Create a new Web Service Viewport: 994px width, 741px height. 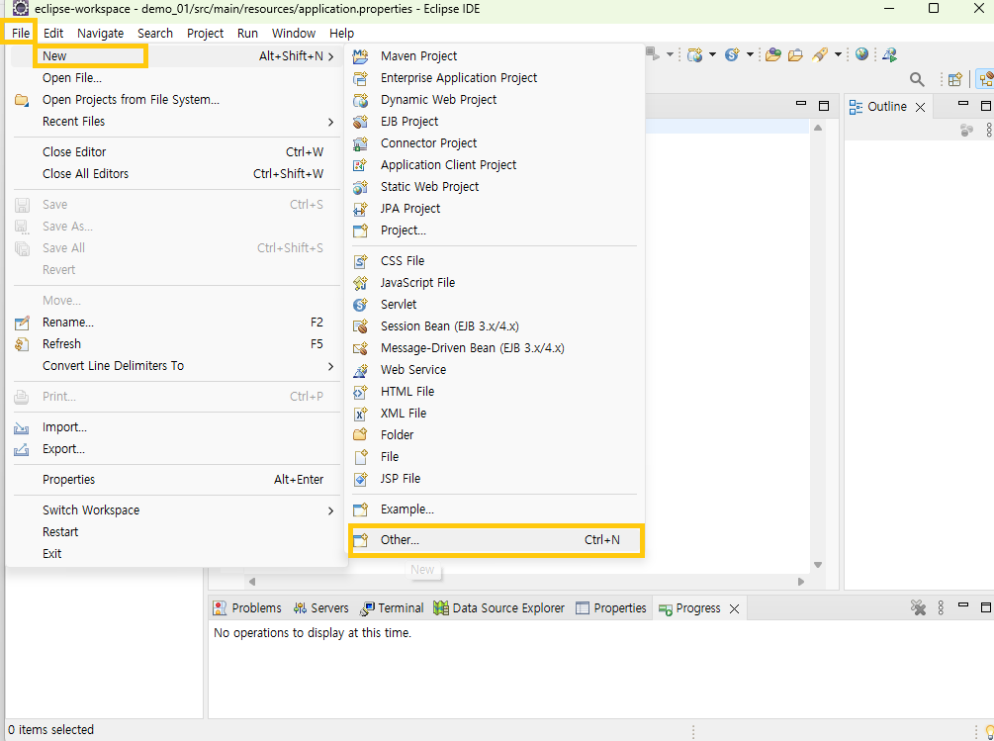click(496, 370)
